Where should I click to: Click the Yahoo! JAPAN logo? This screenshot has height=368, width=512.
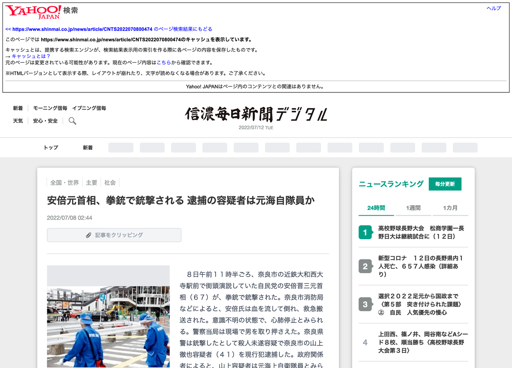pyautogui.click(x=33, y=12)
